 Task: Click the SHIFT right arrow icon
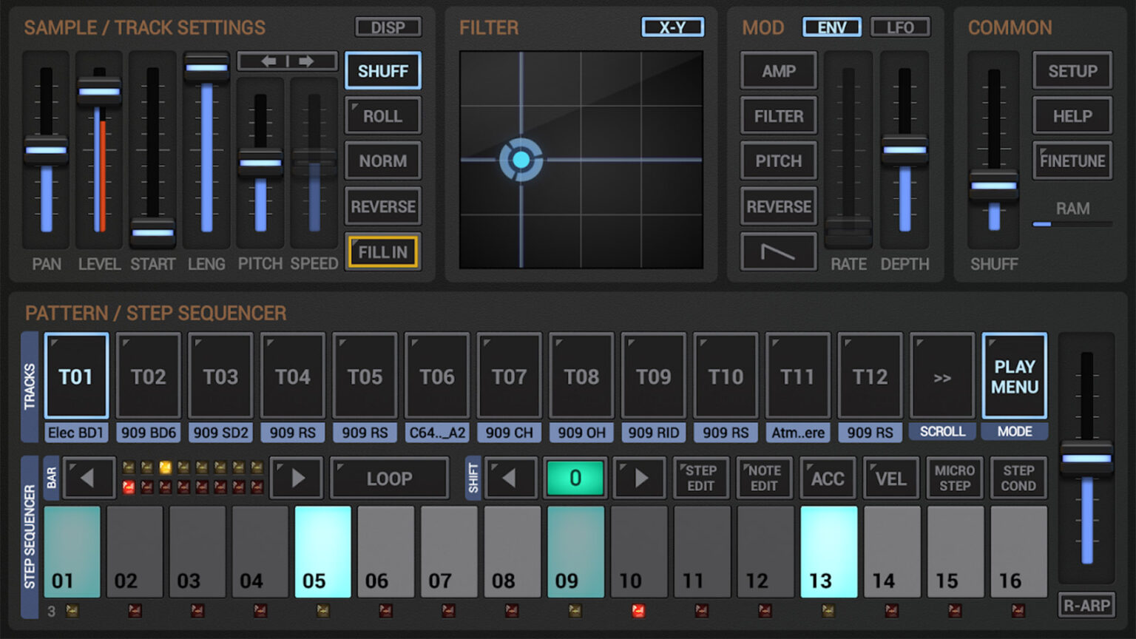[639, 478]
